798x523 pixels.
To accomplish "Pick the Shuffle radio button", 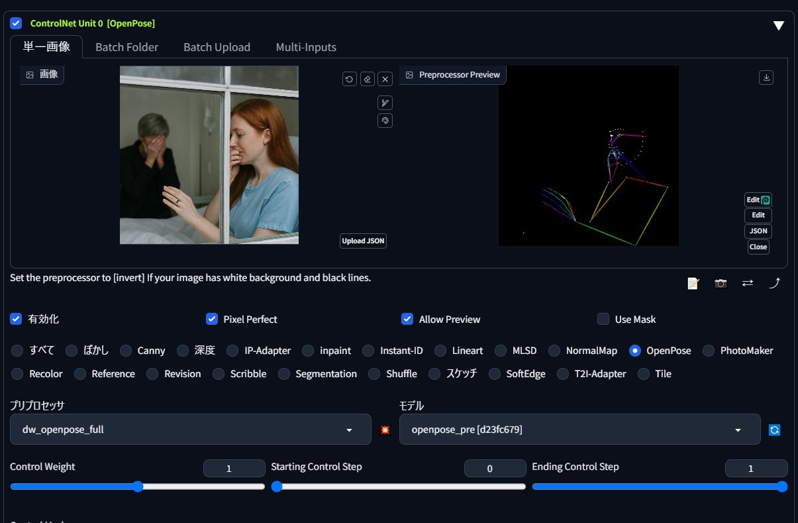I will click(x=374, y=374).
